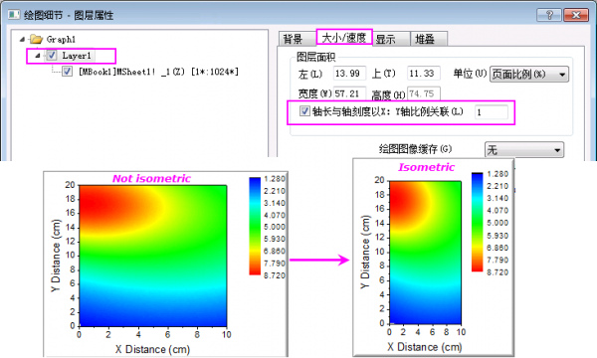Click Y Distance label of right plot
This screenshot has height=358, width=597.
[365, 253]
